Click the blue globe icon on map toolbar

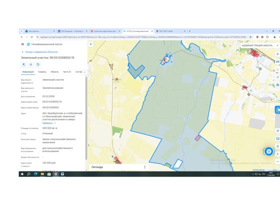click(x=277, y=85)
